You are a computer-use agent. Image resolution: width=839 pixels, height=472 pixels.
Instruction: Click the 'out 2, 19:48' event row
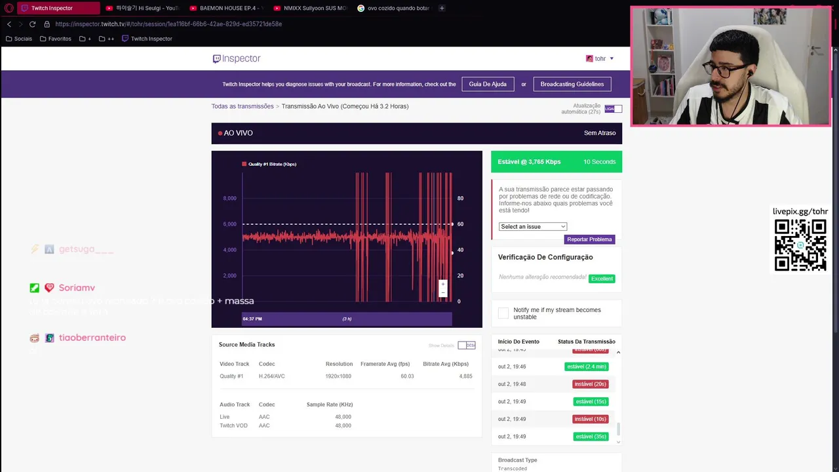coord(553,384)
